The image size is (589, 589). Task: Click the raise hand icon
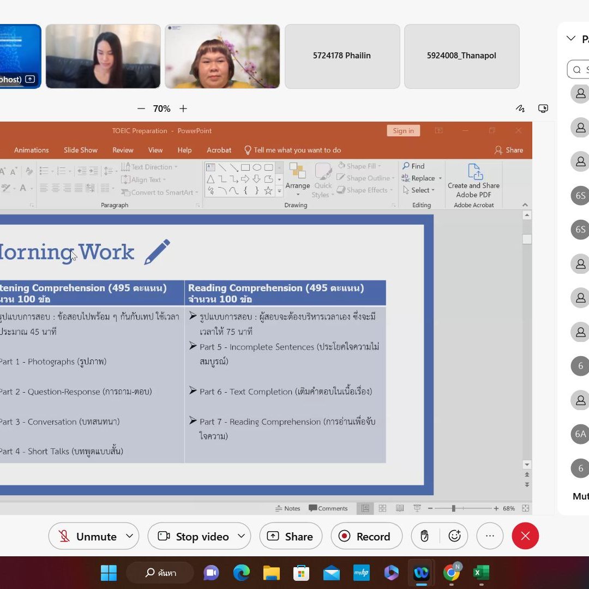pyautogui.click(x=425, y=536)
